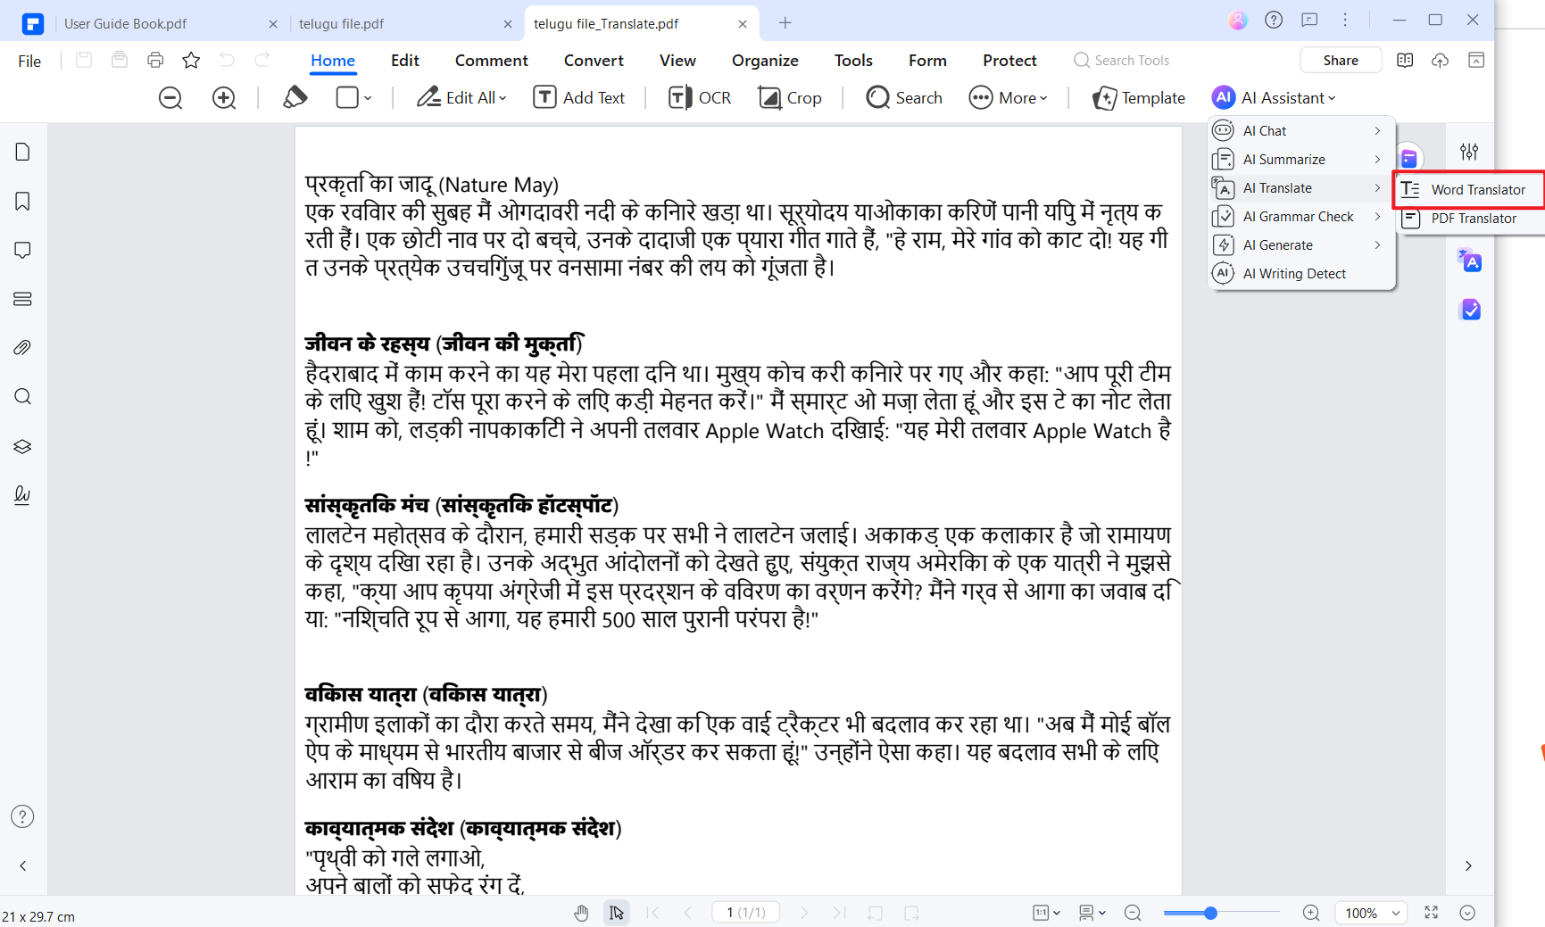The height and width of the screenshot is (927, 1545).
Task: Open the Edit tab
Action: point(404,61)
